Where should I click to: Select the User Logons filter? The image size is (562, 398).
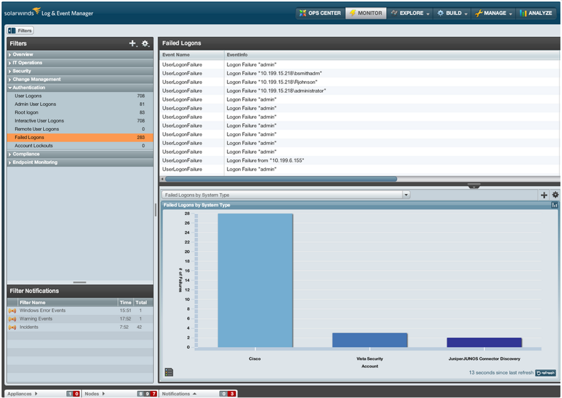(80, 96)
